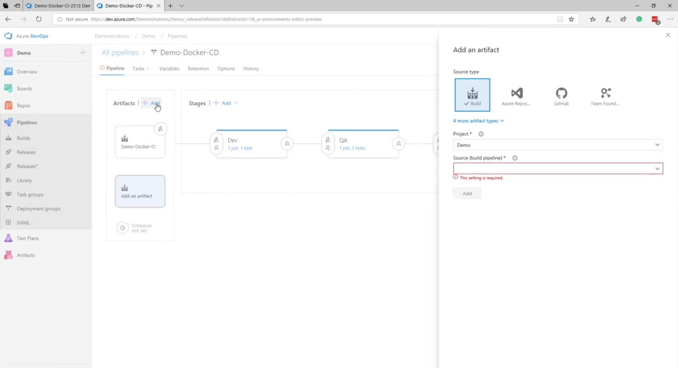This screenshot has width=678, height=368.
Task: Go to All pipelines
Action: [x=120, y=53]
